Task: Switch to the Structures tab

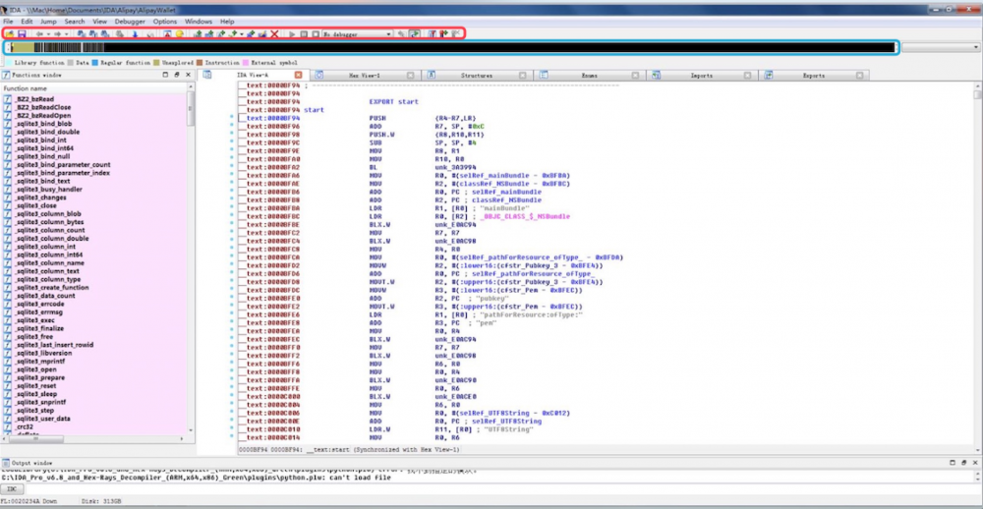Action: pyautogui.click(x=477, y=75)
